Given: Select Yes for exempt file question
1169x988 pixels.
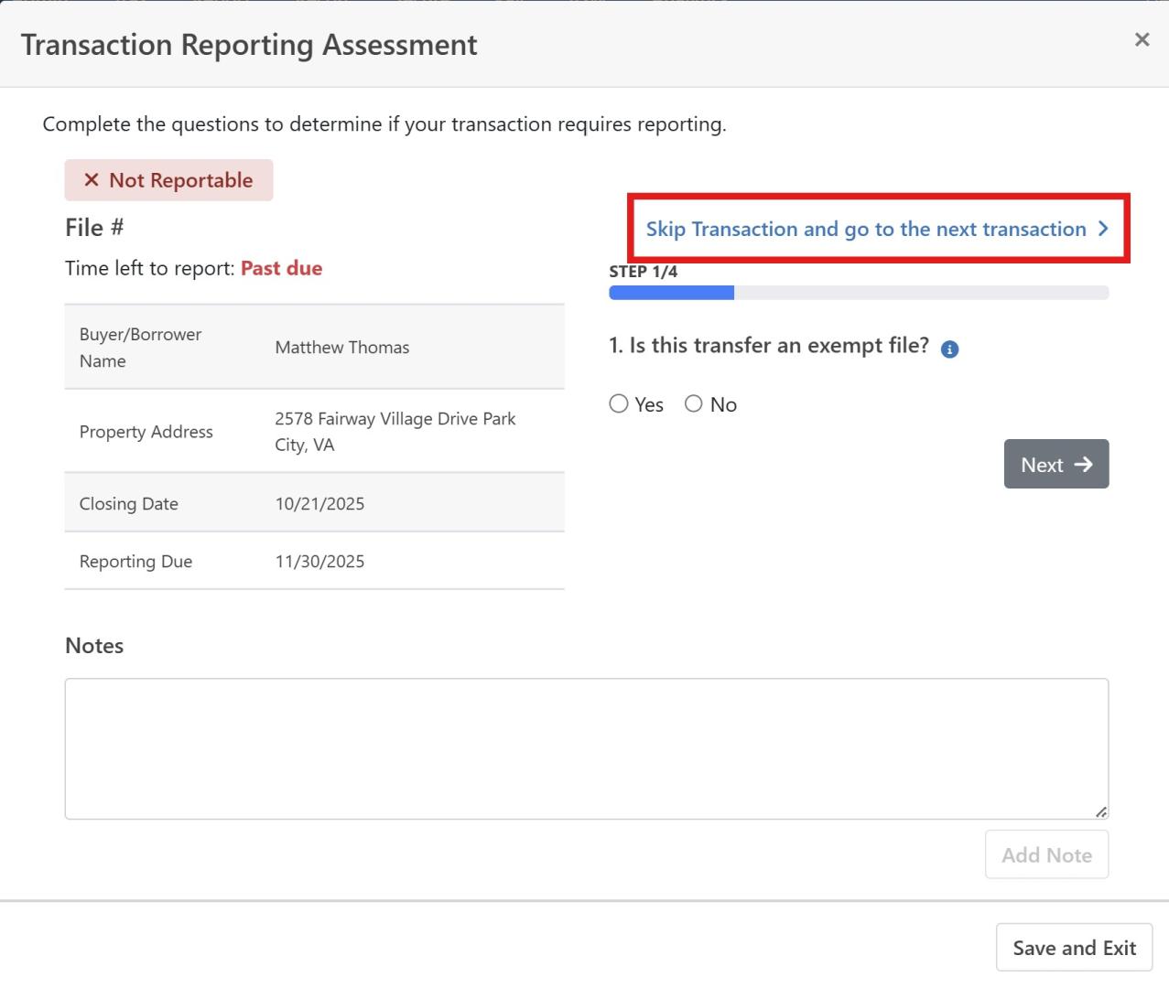Looking at the screenshot, I should (619, 404).
